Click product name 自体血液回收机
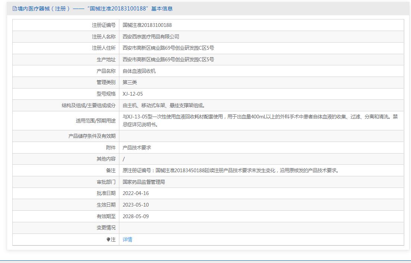 [139, 71]
